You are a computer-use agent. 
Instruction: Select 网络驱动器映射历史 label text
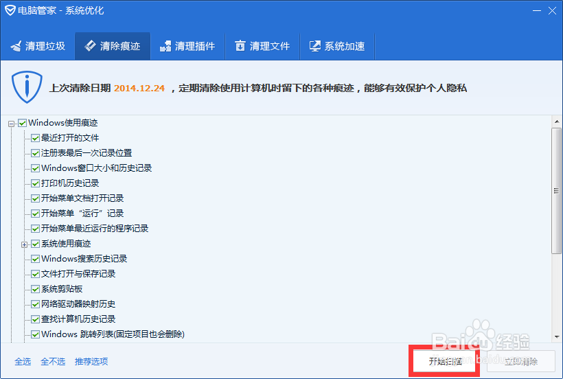78,304
